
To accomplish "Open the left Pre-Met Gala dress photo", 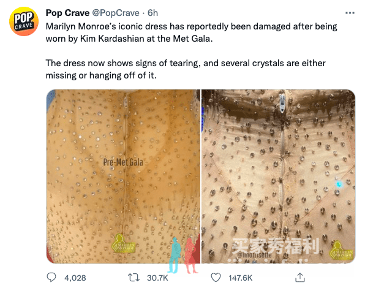I will [123, 176].
